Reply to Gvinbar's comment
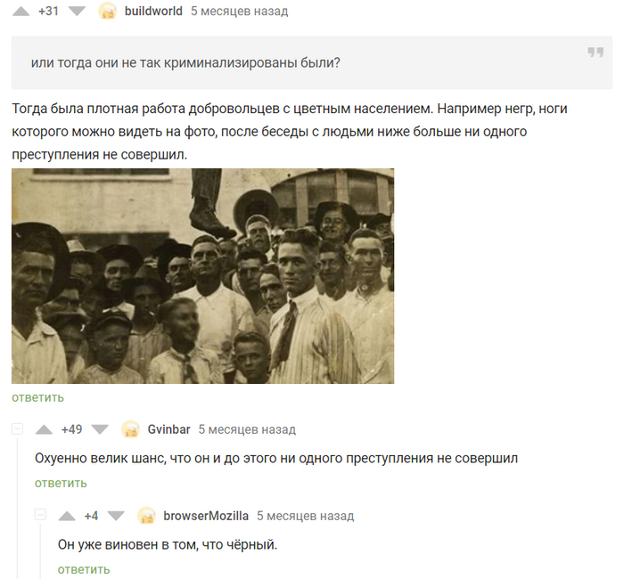624x579 pixels. [x=61, y=483]
